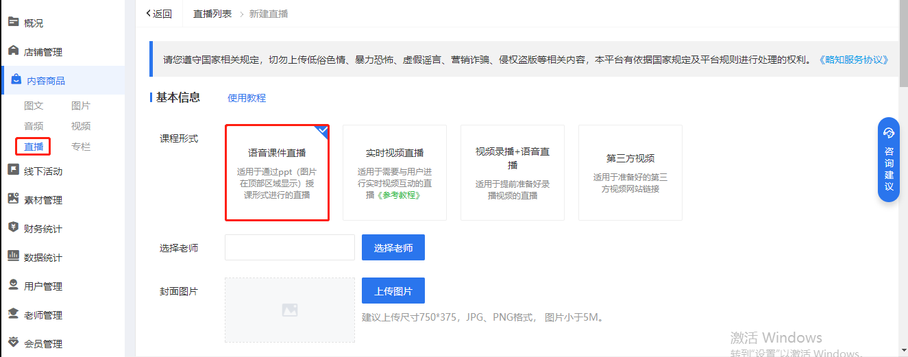Open the 《略知服务协议》 link
Screen dimensions: 908x357
(x=853, y=60)
